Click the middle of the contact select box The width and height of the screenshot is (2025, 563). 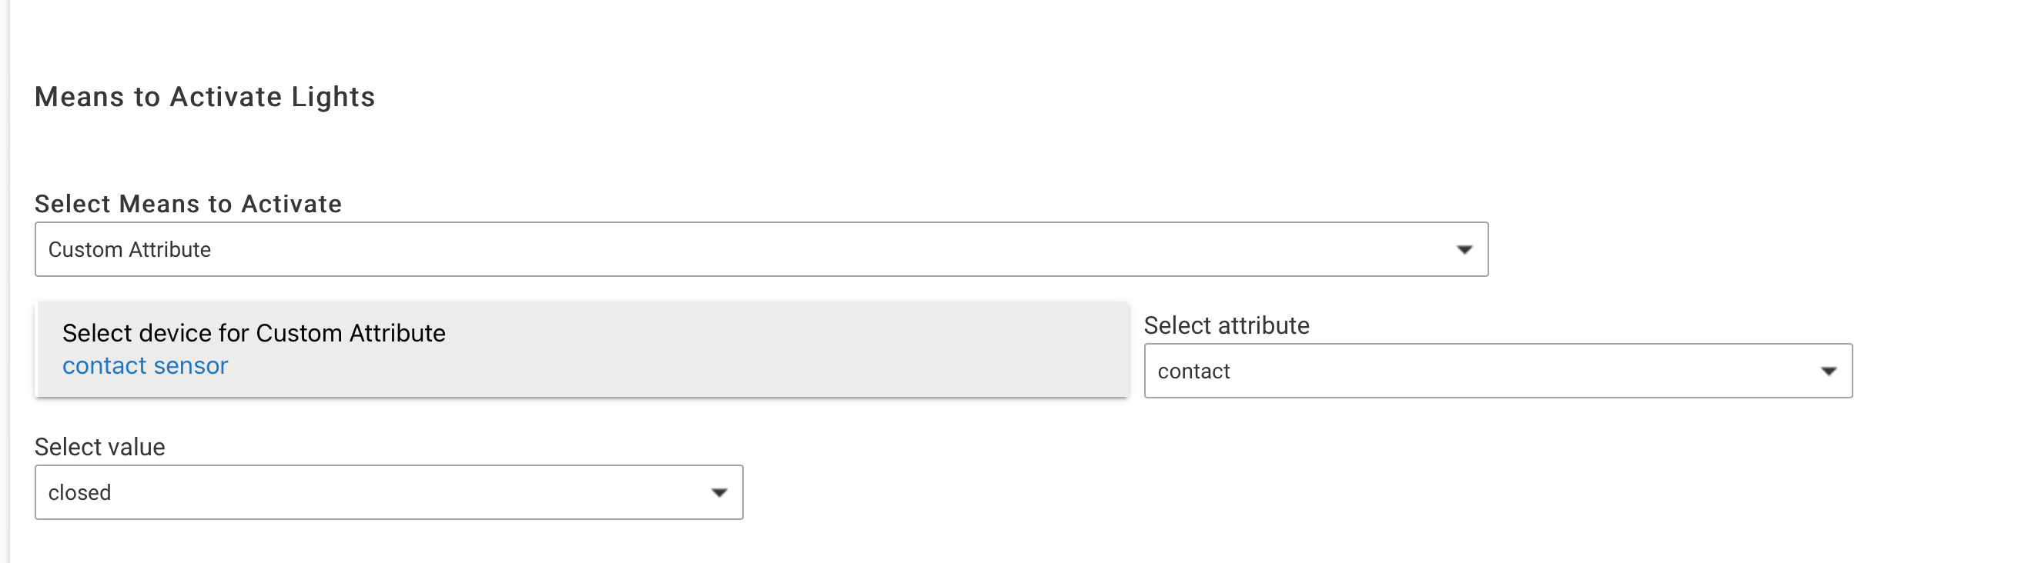(1498, 371)
